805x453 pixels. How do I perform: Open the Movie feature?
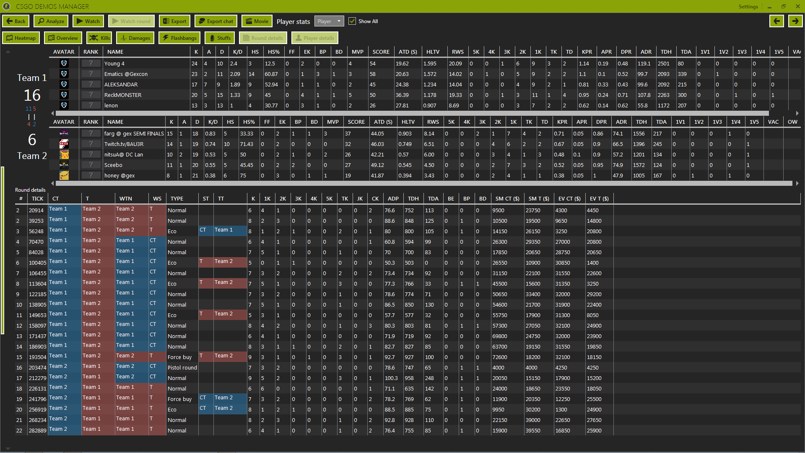(x=257, y=21)
